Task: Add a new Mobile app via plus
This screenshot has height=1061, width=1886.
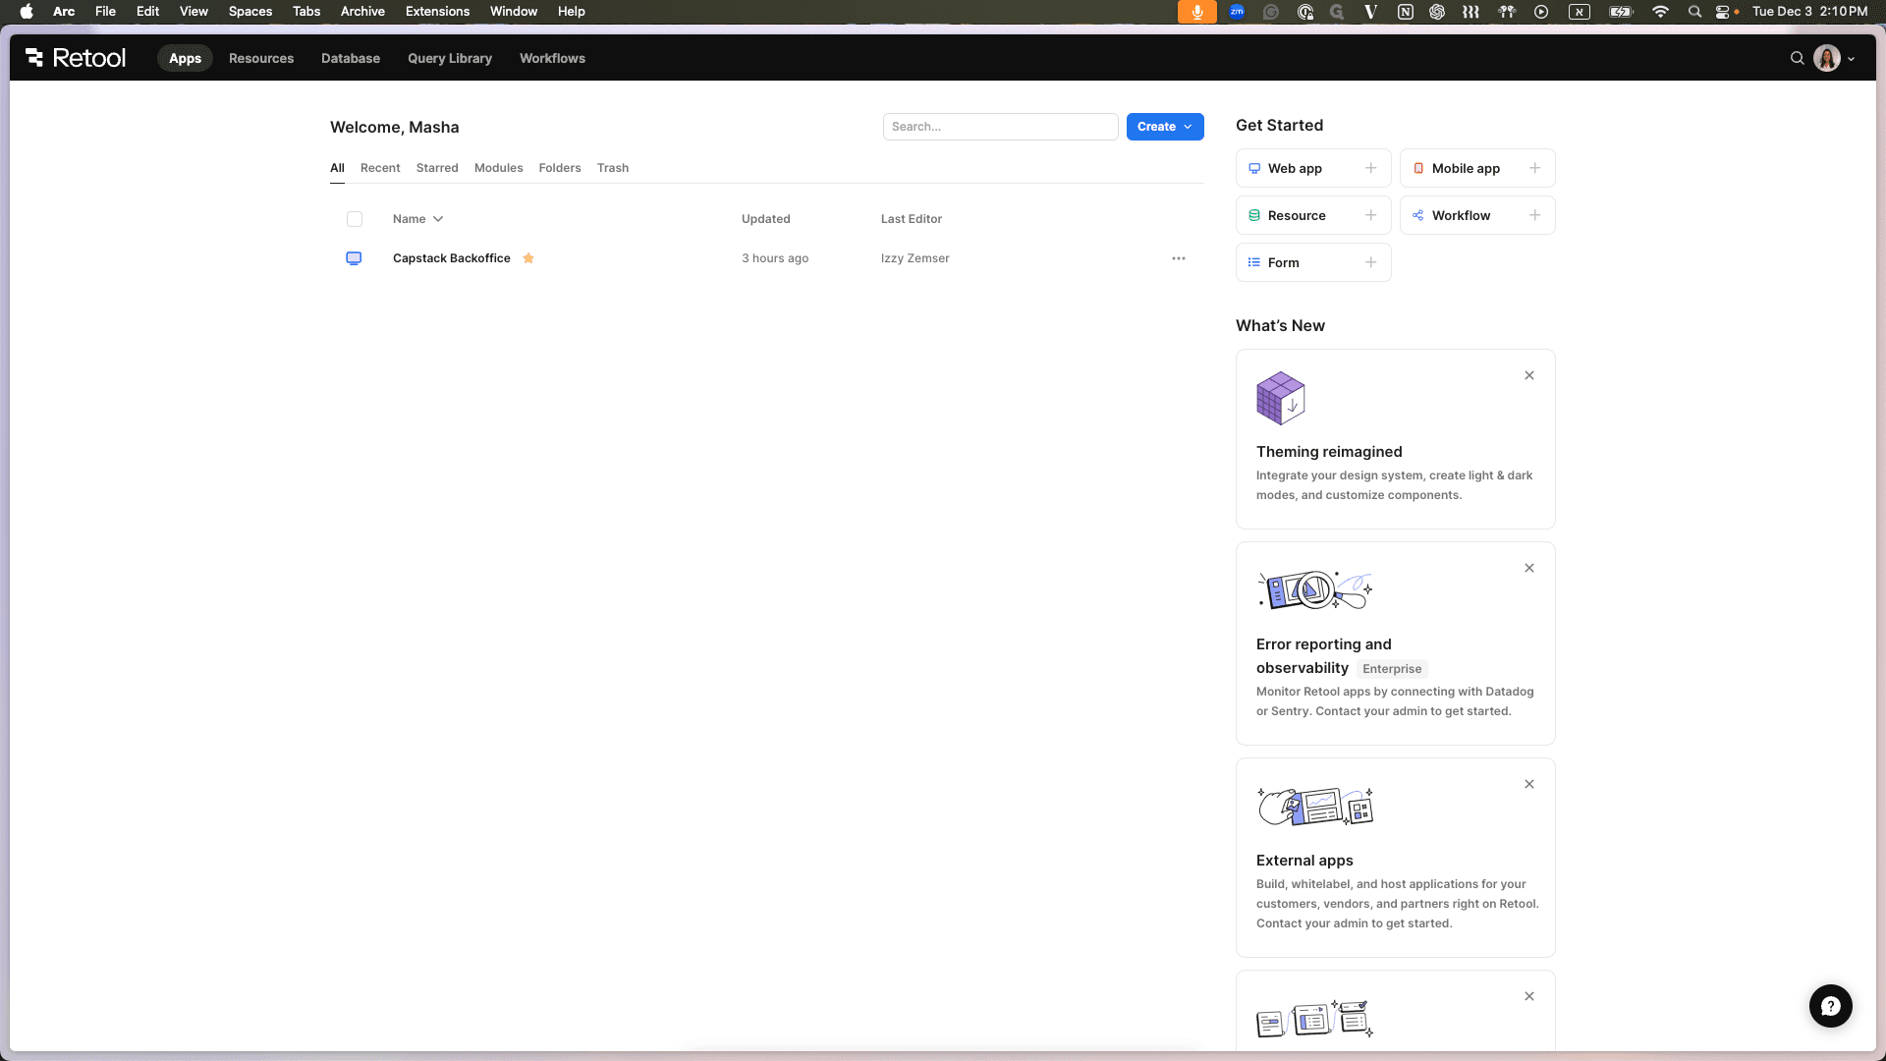Action: 1534,168
